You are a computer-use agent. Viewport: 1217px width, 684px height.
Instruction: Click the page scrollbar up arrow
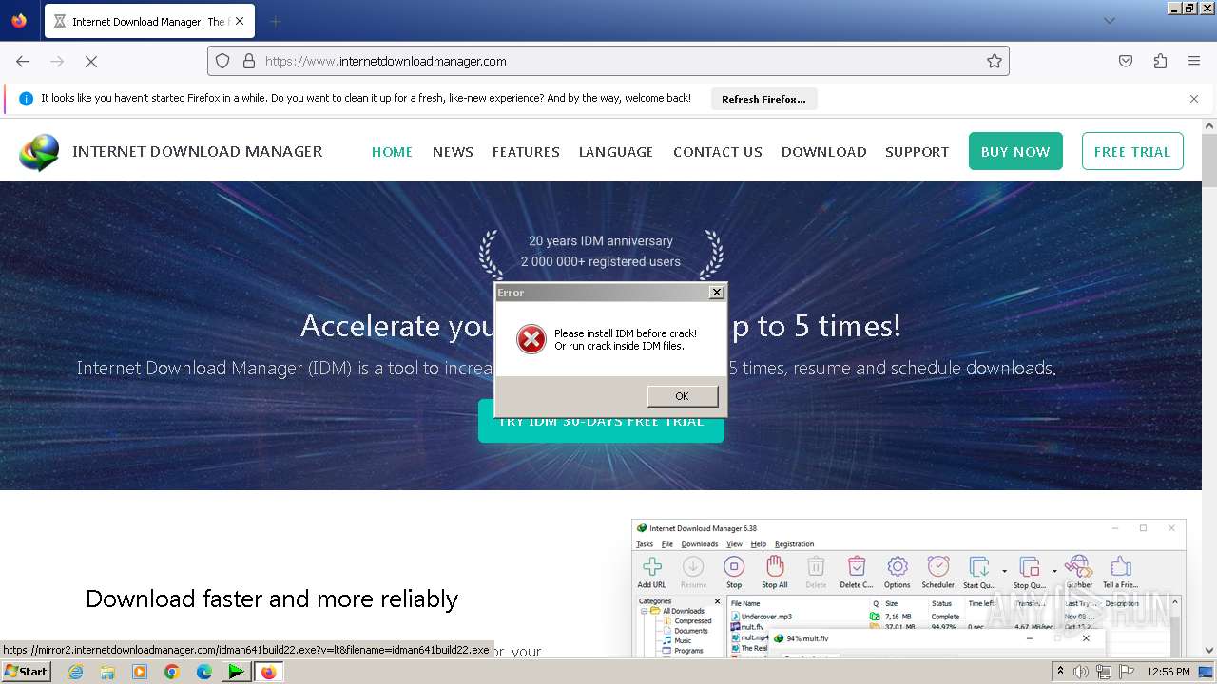pyautogui.click(x=1209, y=125)
